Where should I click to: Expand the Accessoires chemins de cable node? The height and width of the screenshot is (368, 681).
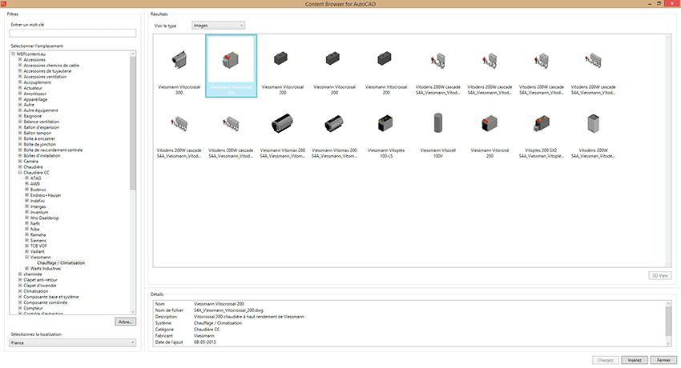(x=20, y=66)
